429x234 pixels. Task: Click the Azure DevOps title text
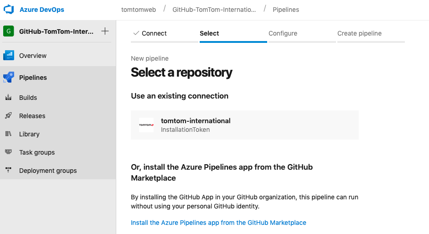42,10
